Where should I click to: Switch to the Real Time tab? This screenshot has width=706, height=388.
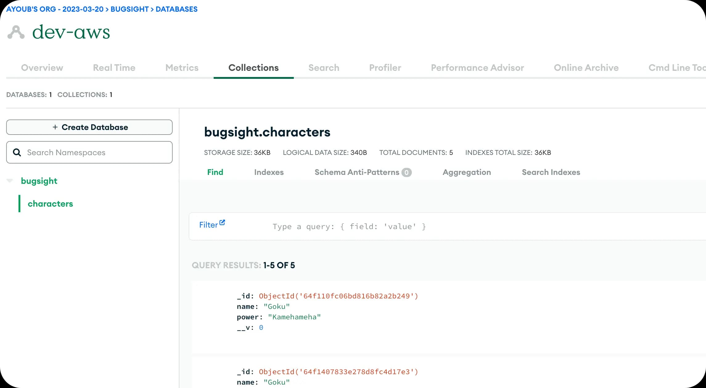pos(114,68)
